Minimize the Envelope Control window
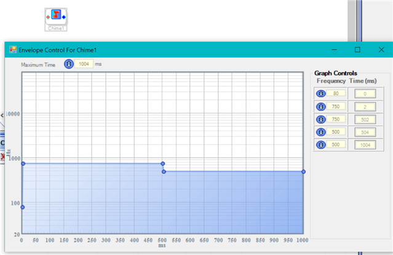The image size is (393, 255). pyautogui.click(x=334, y=50)
